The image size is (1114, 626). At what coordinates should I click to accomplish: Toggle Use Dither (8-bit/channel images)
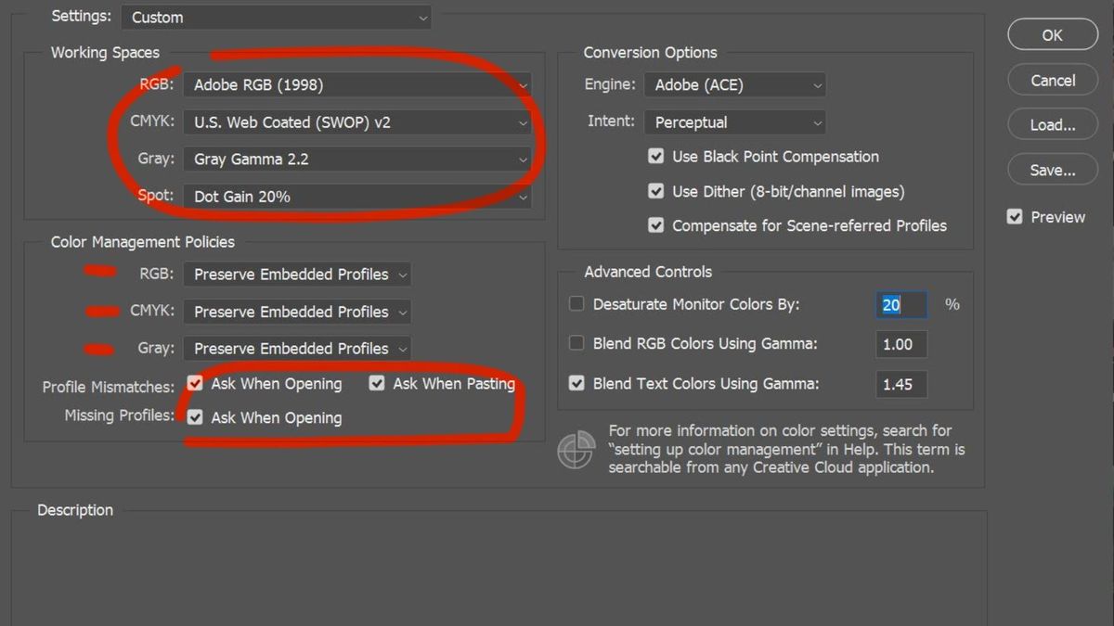tap(656, 191)
